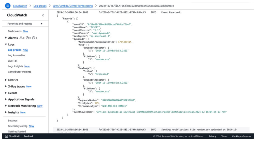The image size is (256, 141).
Task: Open Log Anomalies in the sidebar
Action: [16, 55]
